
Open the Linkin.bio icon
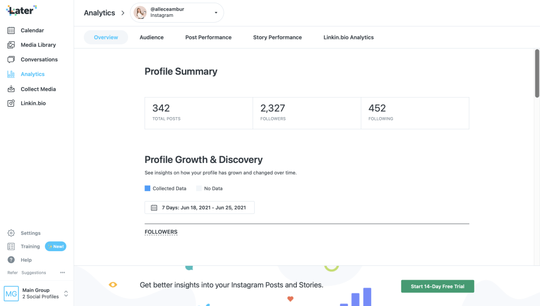(11, 103)
